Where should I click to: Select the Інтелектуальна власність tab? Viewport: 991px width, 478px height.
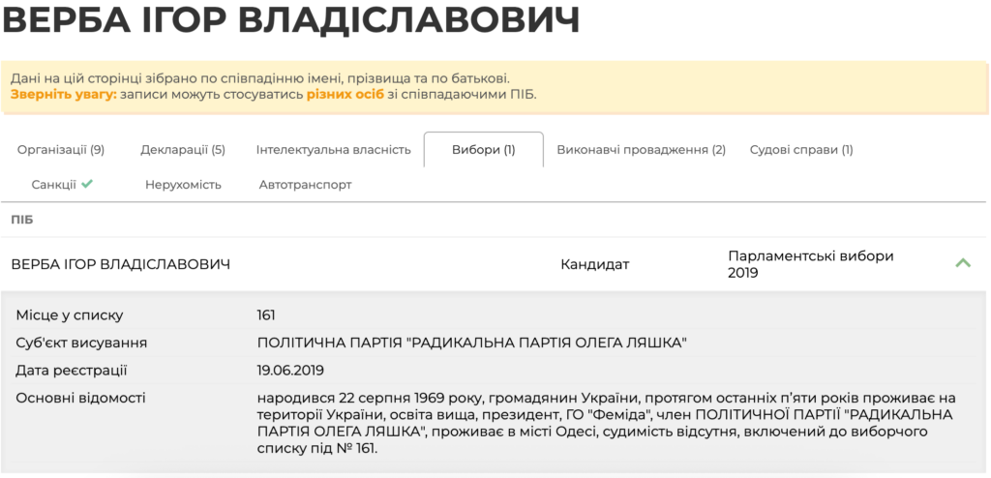point(333,150)
